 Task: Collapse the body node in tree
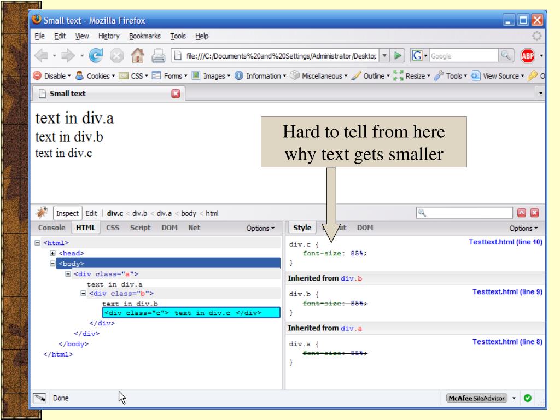coord(52,264)
